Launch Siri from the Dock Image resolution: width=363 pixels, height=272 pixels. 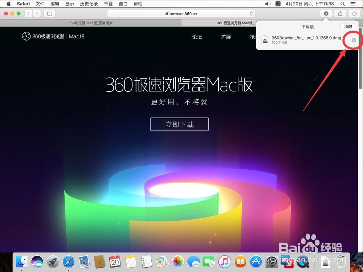coord(37,262)
